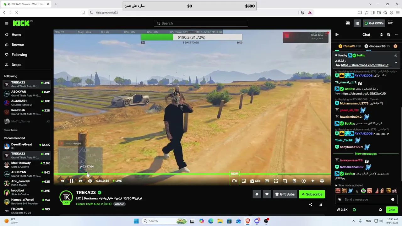
Task: Bookmark this page in browser toolbar
Action: tap(83, 13)
